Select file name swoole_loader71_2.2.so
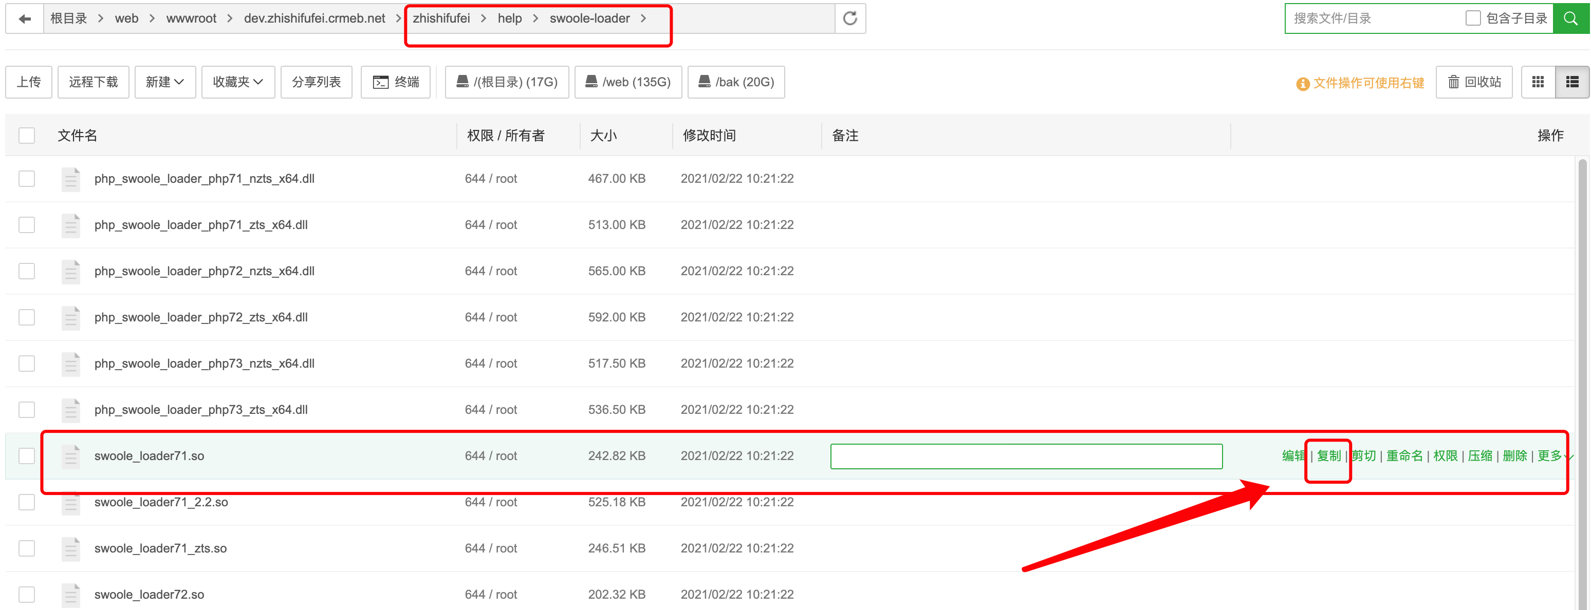 coord(161,502)
